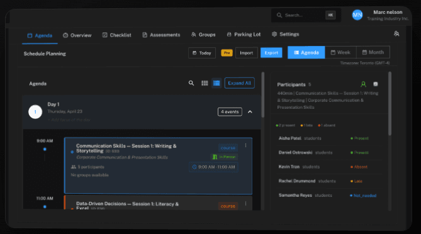The height and width of the screenshot is (234, 421).
Task: Click the agenda list scrollbar
Action: click(x=263, y=94)
